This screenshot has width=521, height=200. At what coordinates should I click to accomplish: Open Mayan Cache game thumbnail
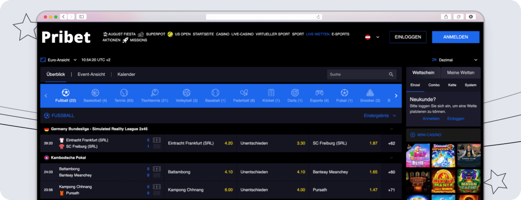coord(469,181)
